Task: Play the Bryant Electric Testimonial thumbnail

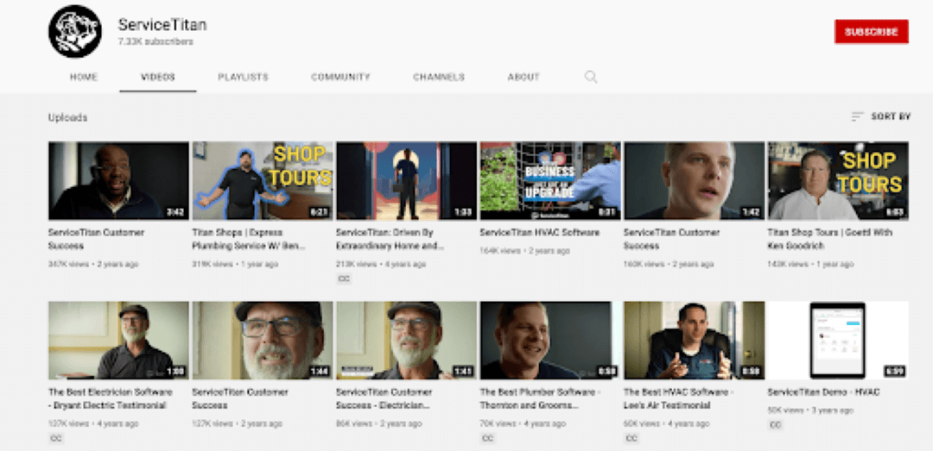Action: click(118, 340)
